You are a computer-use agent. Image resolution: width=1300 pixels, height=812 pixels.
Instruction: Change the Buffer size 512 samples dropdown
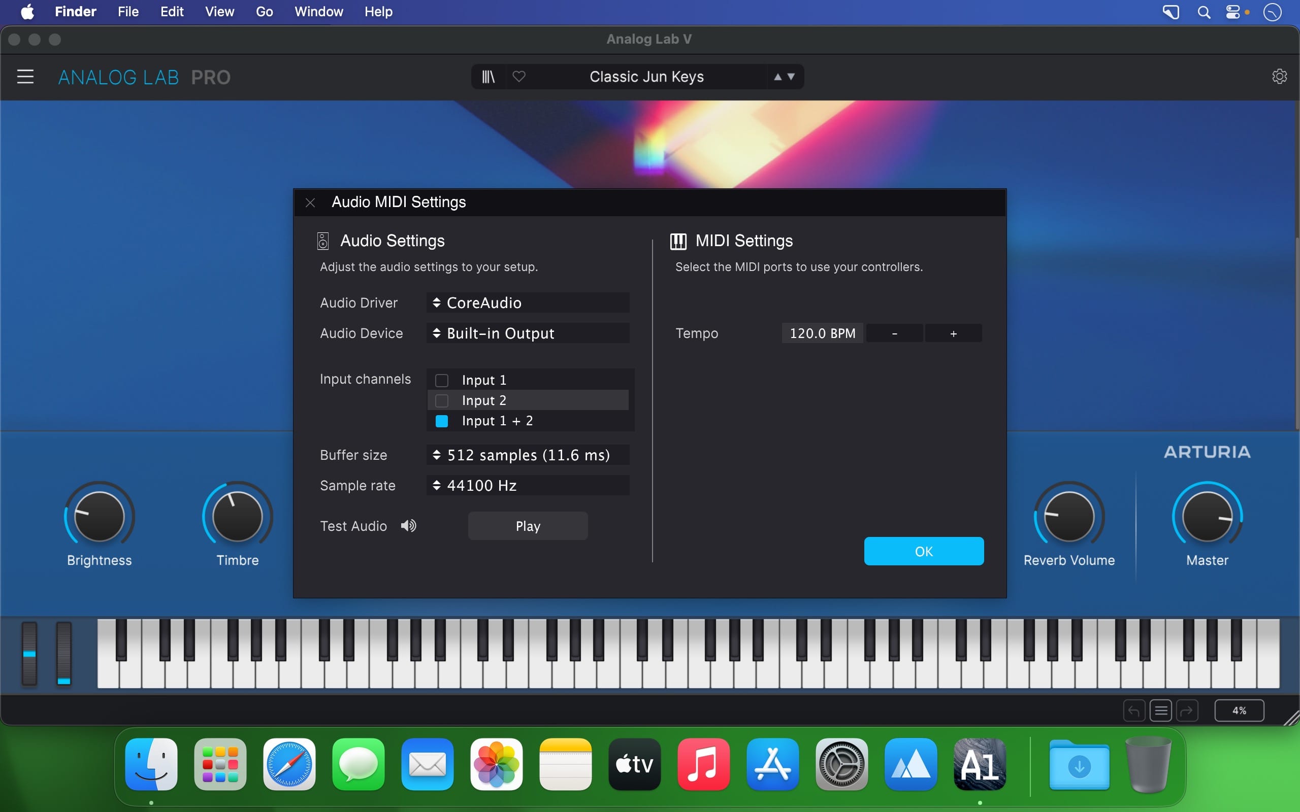pos(528,455)
